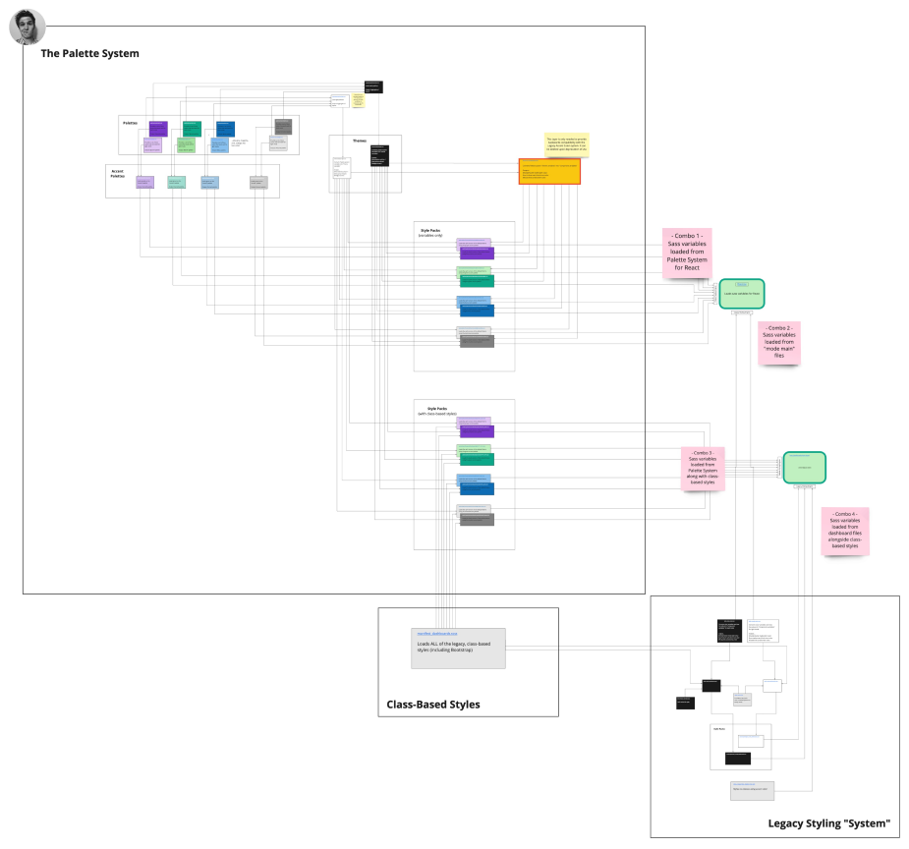909x849 pixels.
Task: Select the green rounded node beside Combo 3
Action: (x=804, y=468)
